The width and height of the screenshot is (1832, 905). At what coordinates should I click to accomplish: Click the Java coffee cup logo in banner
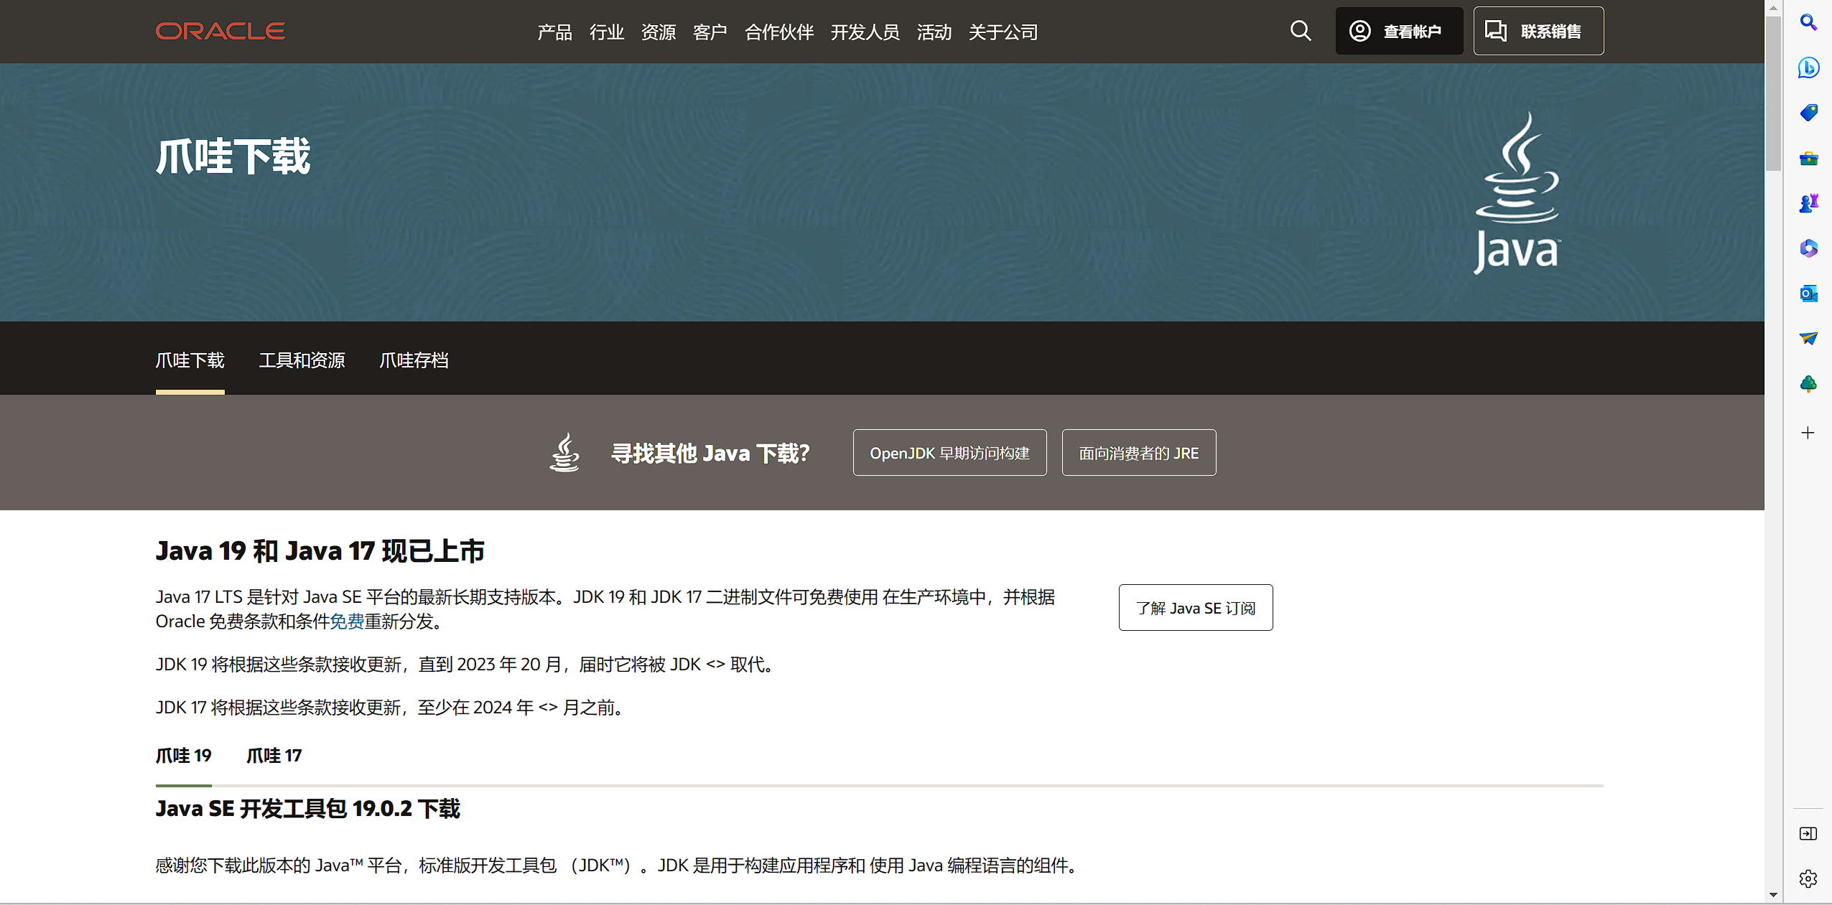click(x=1517, y=192)
